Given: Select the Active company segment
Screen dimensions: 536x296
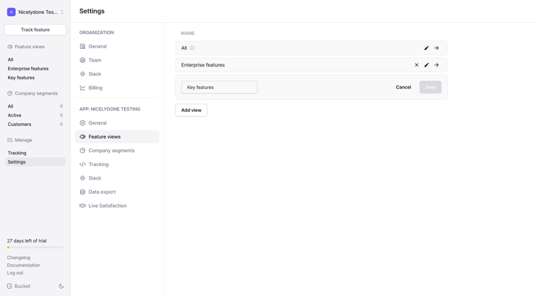Looking at the screenshot, I should (36, 115).
